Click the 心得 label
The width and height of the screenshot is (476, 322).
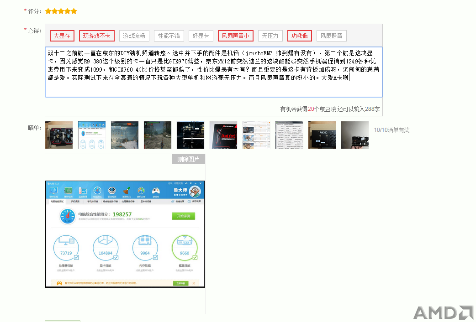(x=35, y=31)
